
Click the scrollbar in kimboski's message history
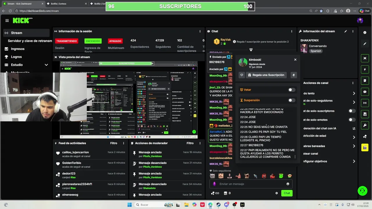click(x=295, y=157)
